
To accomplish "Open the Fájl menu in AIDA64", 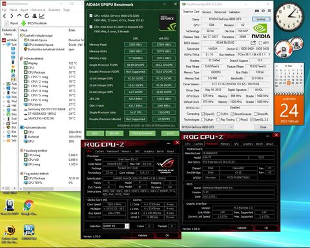I will click(4, 10).
